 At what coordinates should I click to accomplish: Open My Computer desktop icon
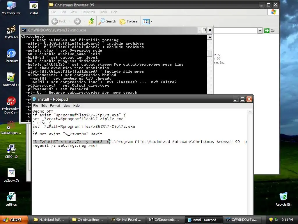11,8
